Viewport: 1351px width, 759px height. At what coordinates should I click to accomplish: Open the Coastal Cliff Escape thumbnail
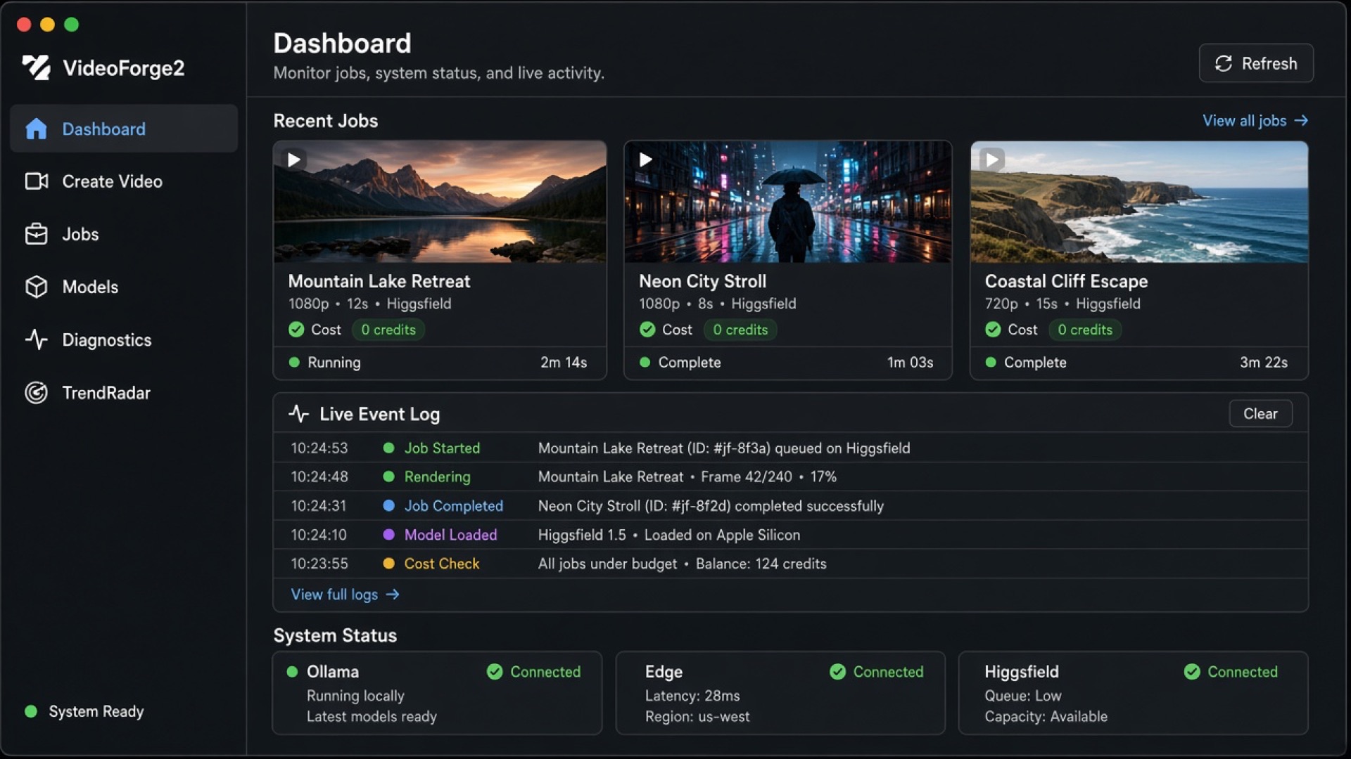pyautogui.click(x=1139, y=202)
